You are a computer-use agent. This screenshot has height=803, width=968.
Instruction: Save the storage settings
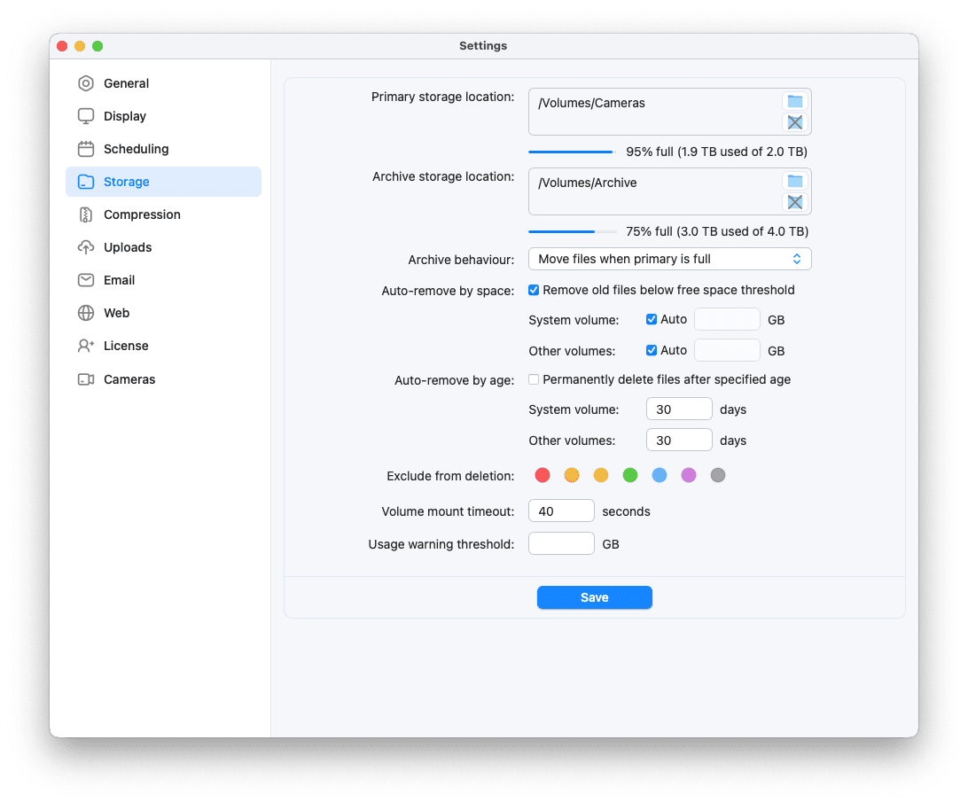(594, 597)
